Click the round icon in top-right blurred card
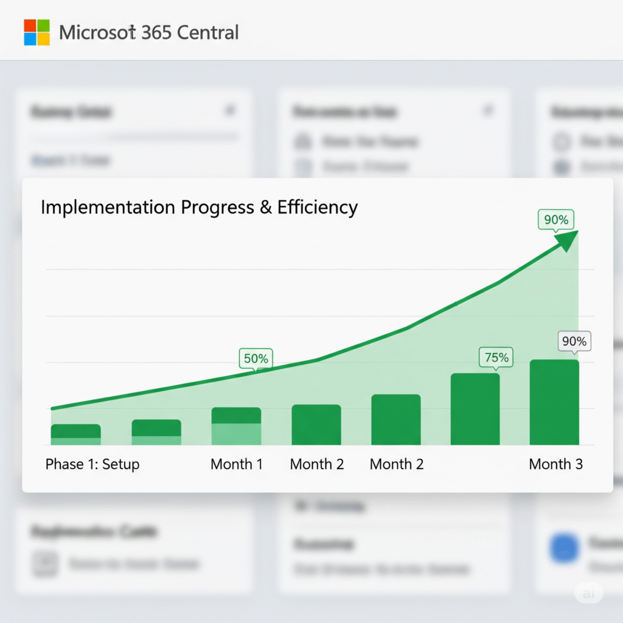This screenshot has height=623, width=623. [x=562, y=141]
